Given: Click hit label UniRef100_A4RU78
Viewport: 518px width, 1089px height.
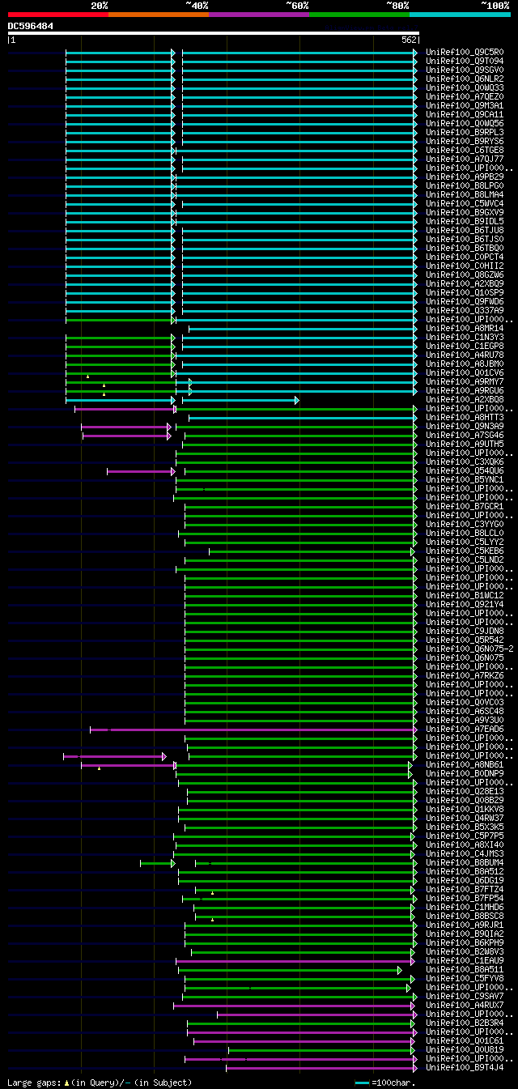Looking at the screenshot, I should tap(465, 355).
